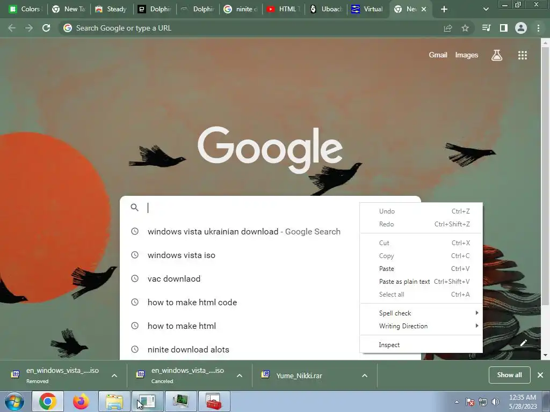Expand options for Yume_Nikki.rar download

[x=365, y=376]
